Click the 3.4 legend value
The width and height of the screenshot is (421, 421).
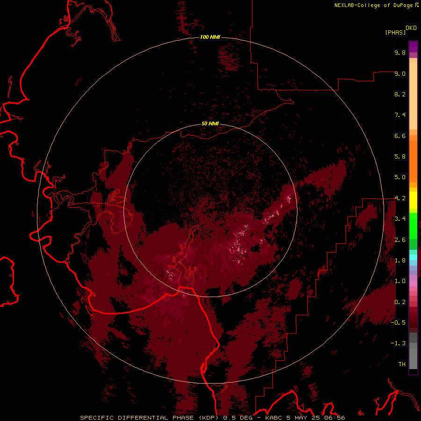point(400,219)
